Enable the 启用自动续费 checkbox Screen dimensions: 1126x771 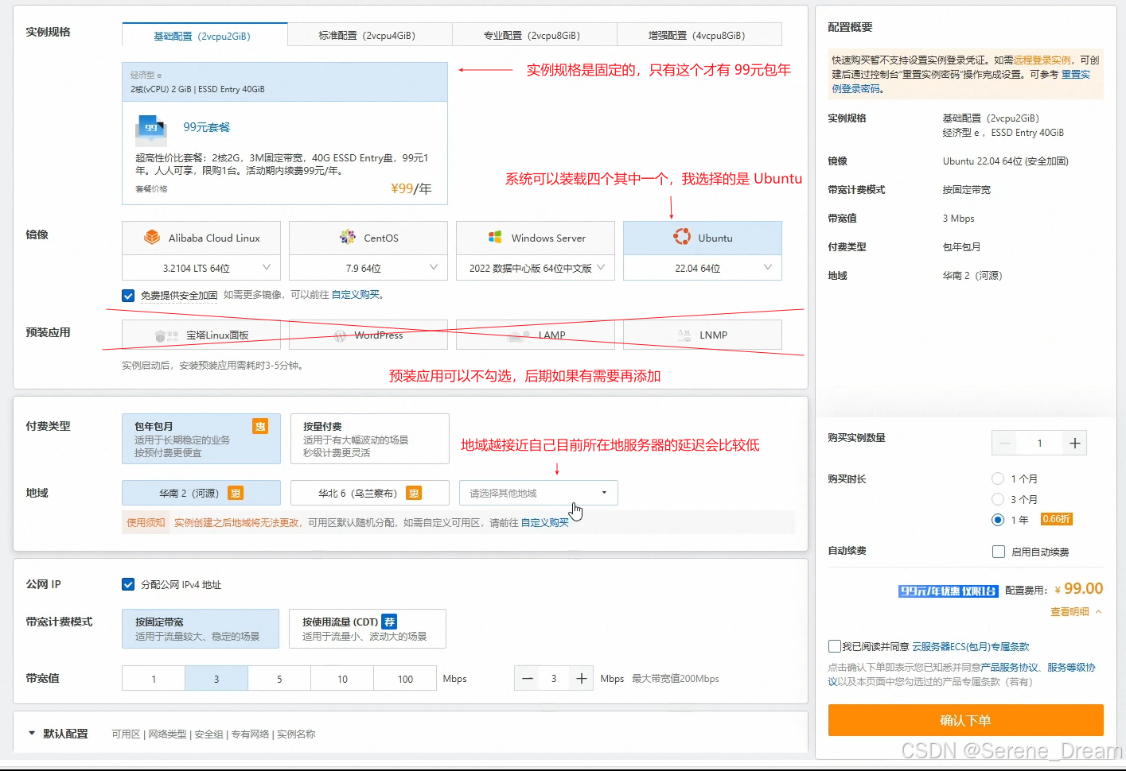pyautogui.click(x=999, y=552)
